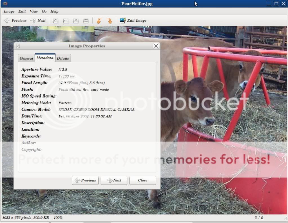The height and width of the screenshot is (223, 288).
Task: Click the normal size 1:1 zoom icon
Action: click(x=76, y=21)
